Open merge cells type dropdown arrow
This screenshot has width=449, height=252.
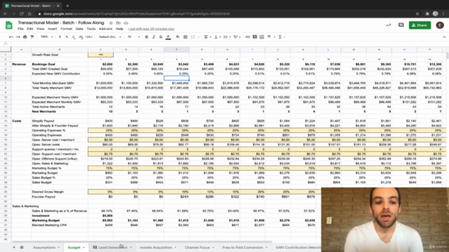point(198,37)
